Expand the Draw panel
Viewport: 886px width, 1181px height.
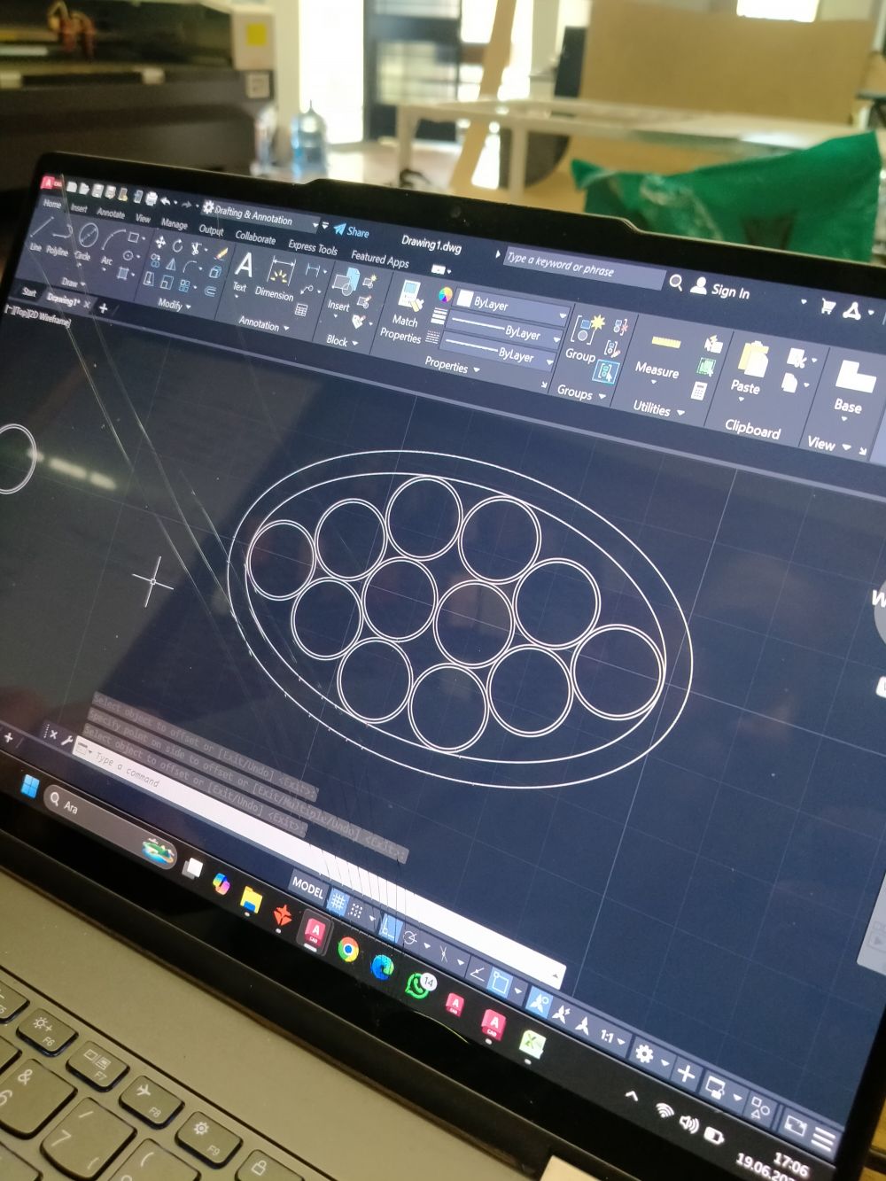click(72, 283)
